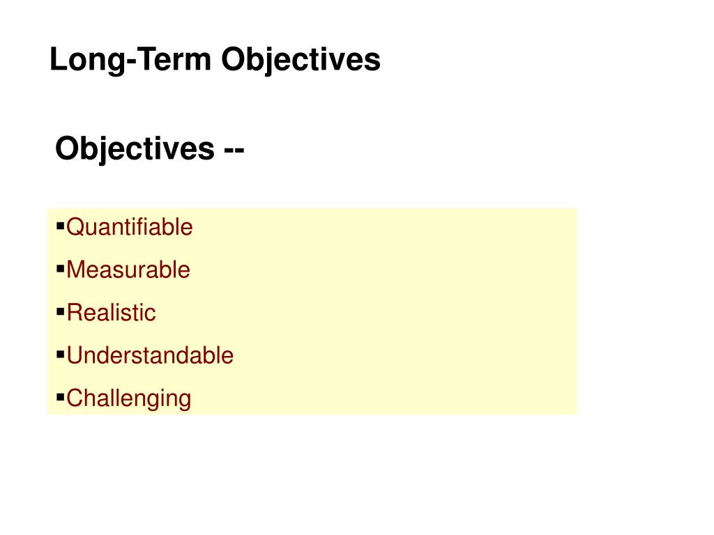Image resolution: width=714 pixels, height=535 pixels.
Task: Click the square bullet before Challenging
Action: pyautogui.click(x=61, y=397)
